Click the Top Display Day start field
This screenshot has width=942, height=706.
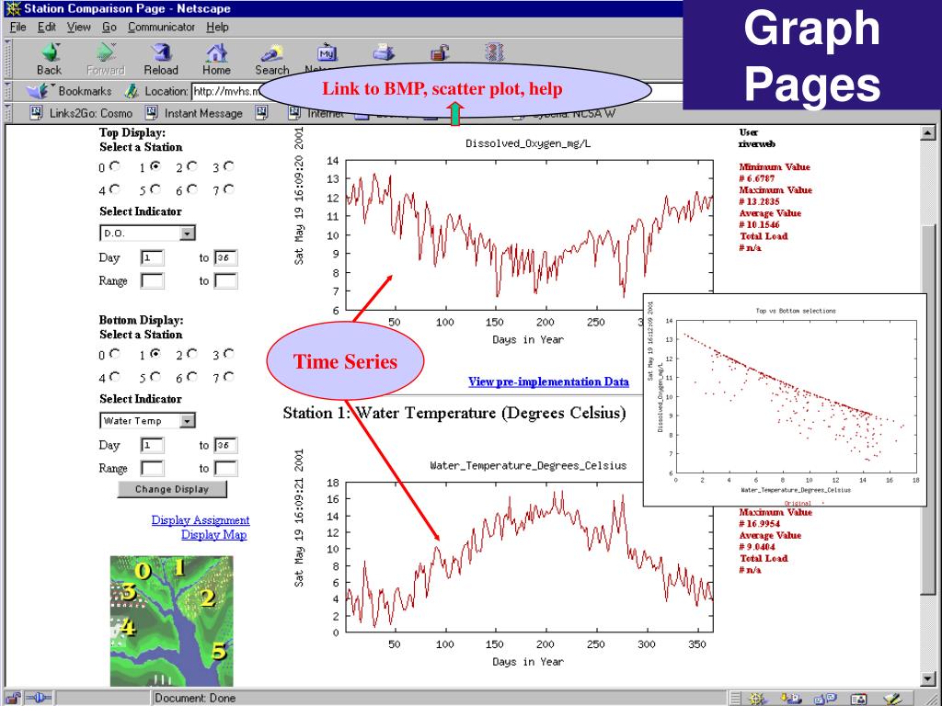pos(152,258)
